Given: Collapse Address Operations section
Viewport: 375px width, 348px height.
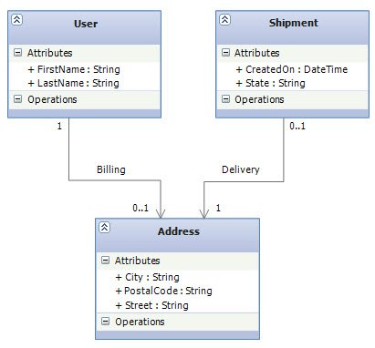Looking at the screenshot, I should coord(105,322).
